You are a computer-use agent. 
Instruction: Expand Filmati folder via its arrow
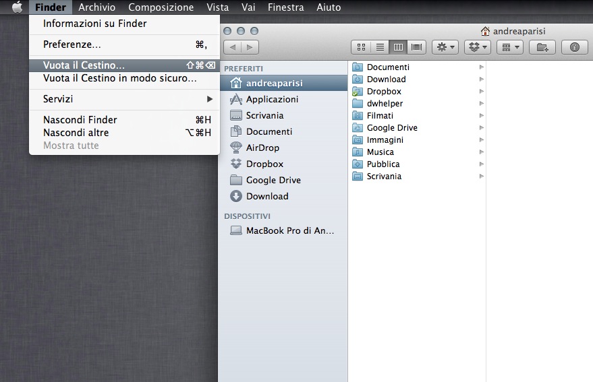482,116
